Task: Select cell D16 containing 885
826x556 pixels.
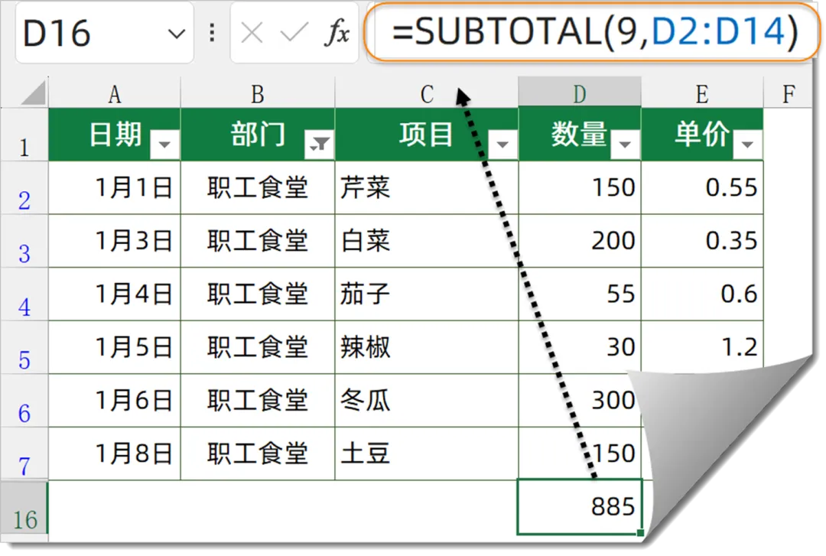Action: (579, 506)
